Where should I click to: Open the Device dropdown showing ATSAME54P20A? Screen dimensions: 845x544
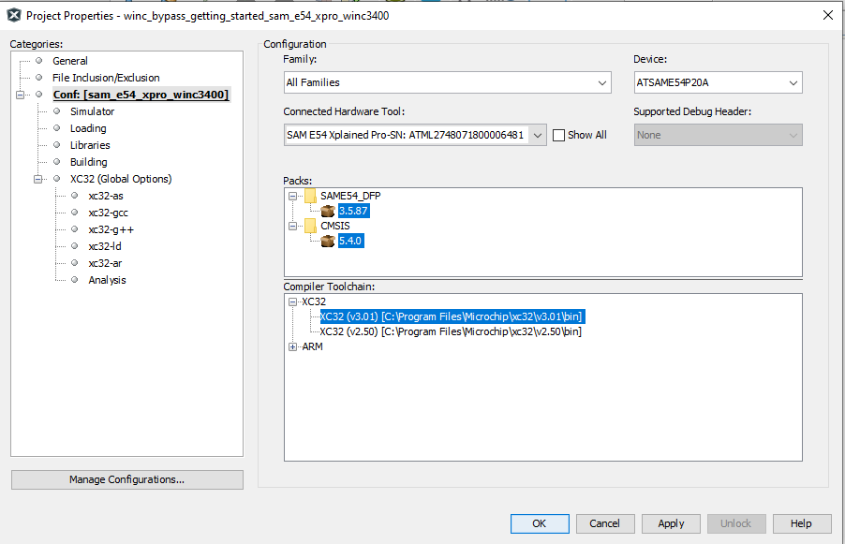(x=718, y=82)
